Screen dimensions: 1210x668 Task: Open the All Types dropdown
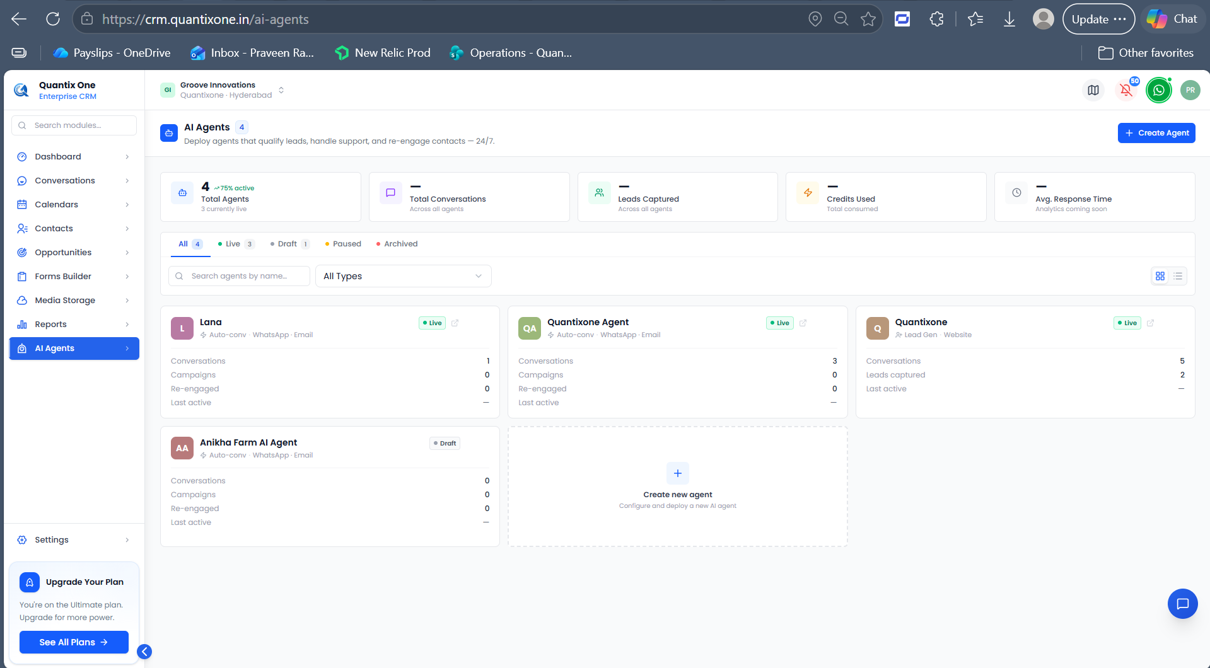click(404, 276)
